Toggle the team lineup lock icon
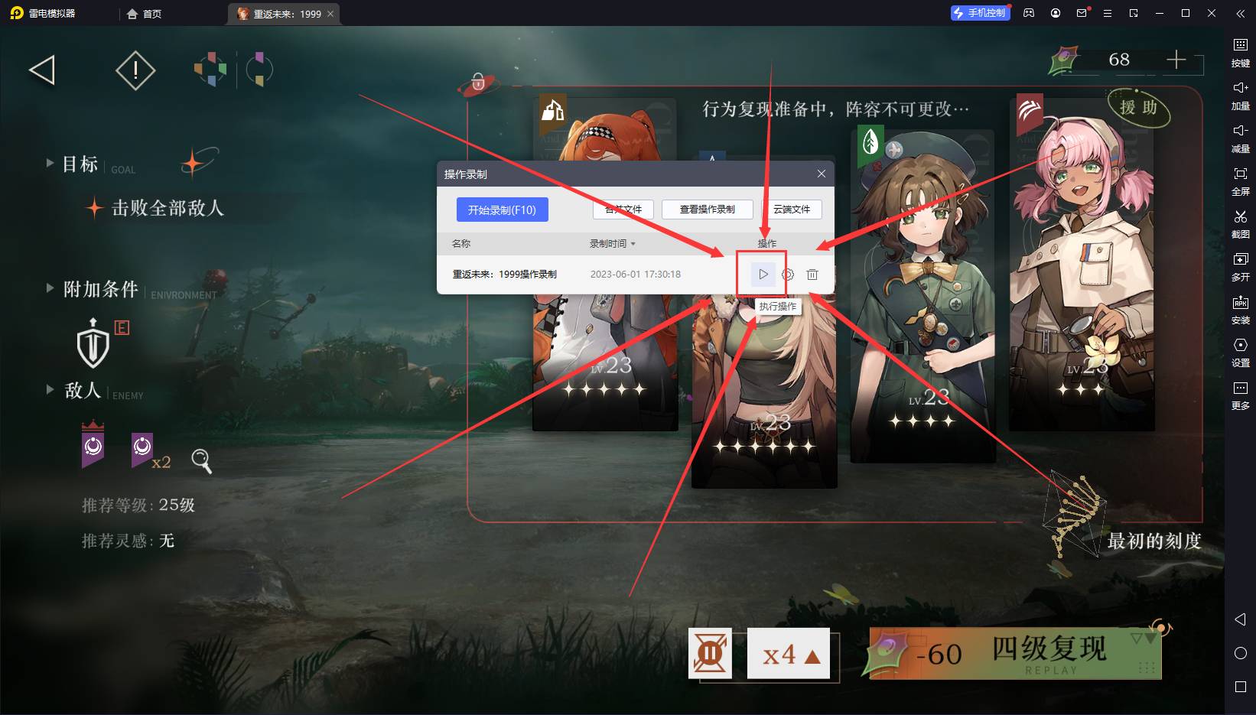Viewport: 1256px width, 715px height. tap(478, 83)
